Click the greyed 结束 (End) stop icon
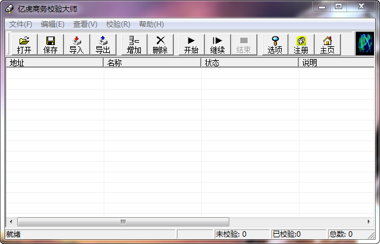 coord(244,45)
